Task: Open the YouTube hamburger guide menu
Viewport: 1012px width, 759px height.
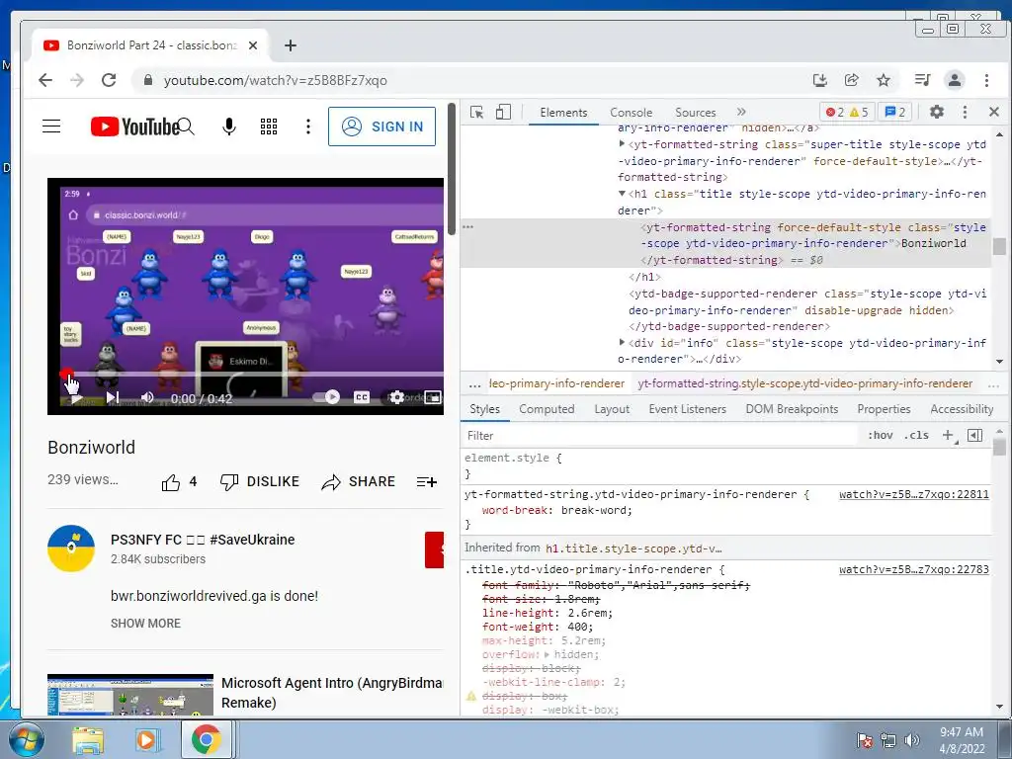Action: pos(51,126)
